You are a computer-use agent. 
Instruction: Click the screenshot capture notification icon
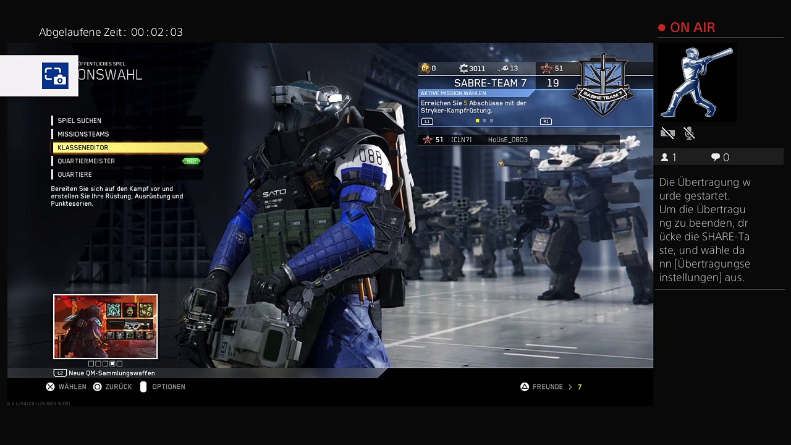(55, 75)
